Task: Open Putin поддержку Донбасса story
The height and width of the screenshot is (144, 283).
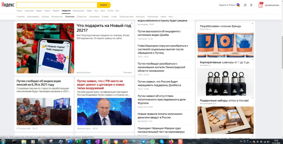Action: click(x=159, y=83)
